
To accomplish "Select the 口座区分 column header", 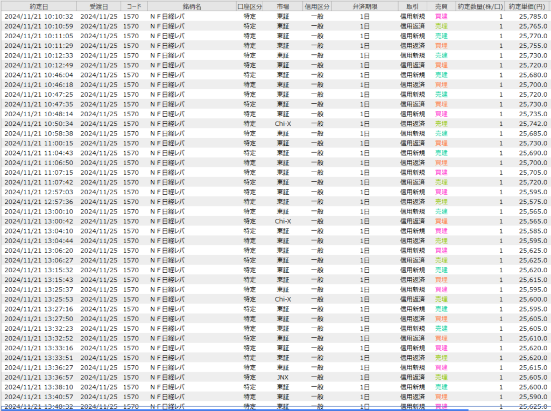I will [250, 6].
